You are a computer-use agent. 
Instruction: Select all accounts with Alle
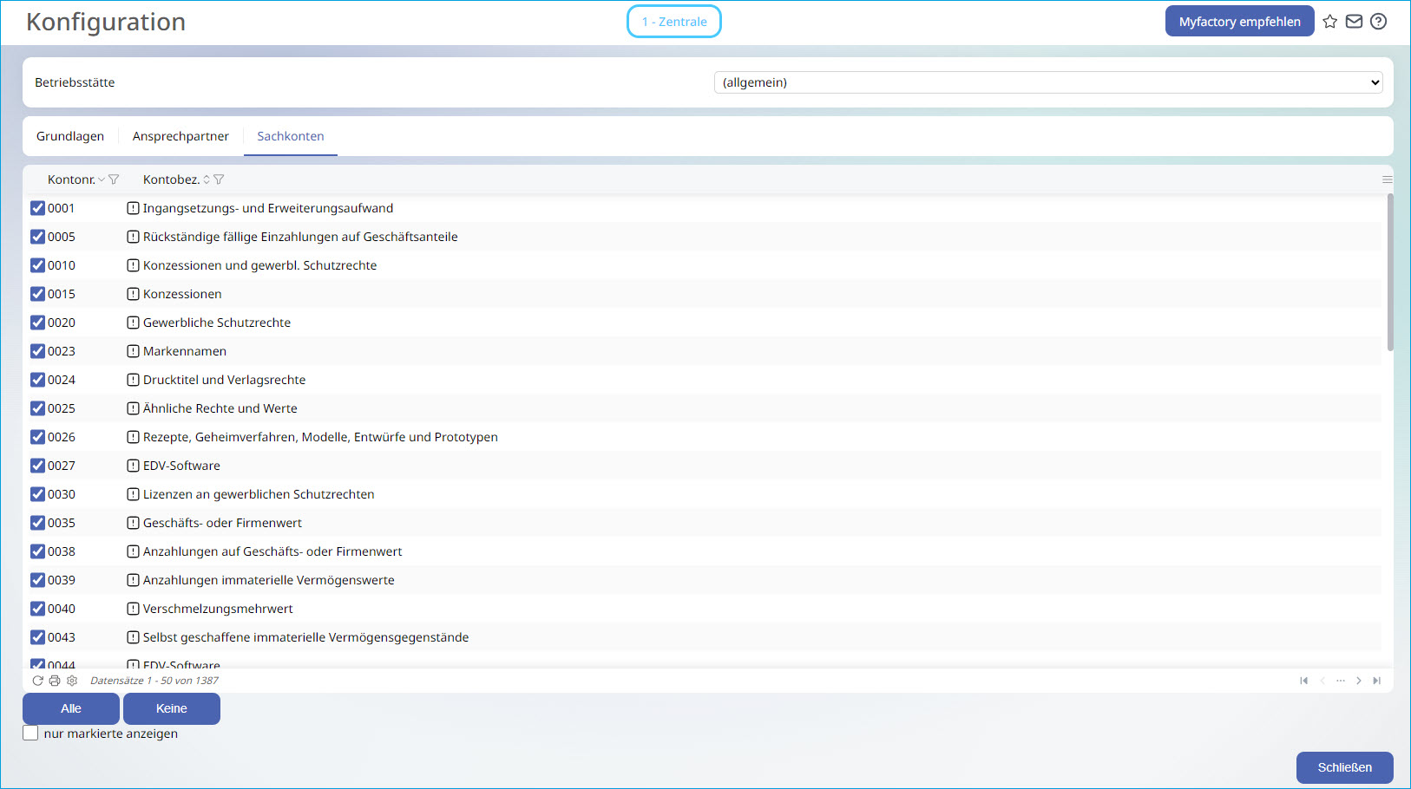tap(71, 708)
